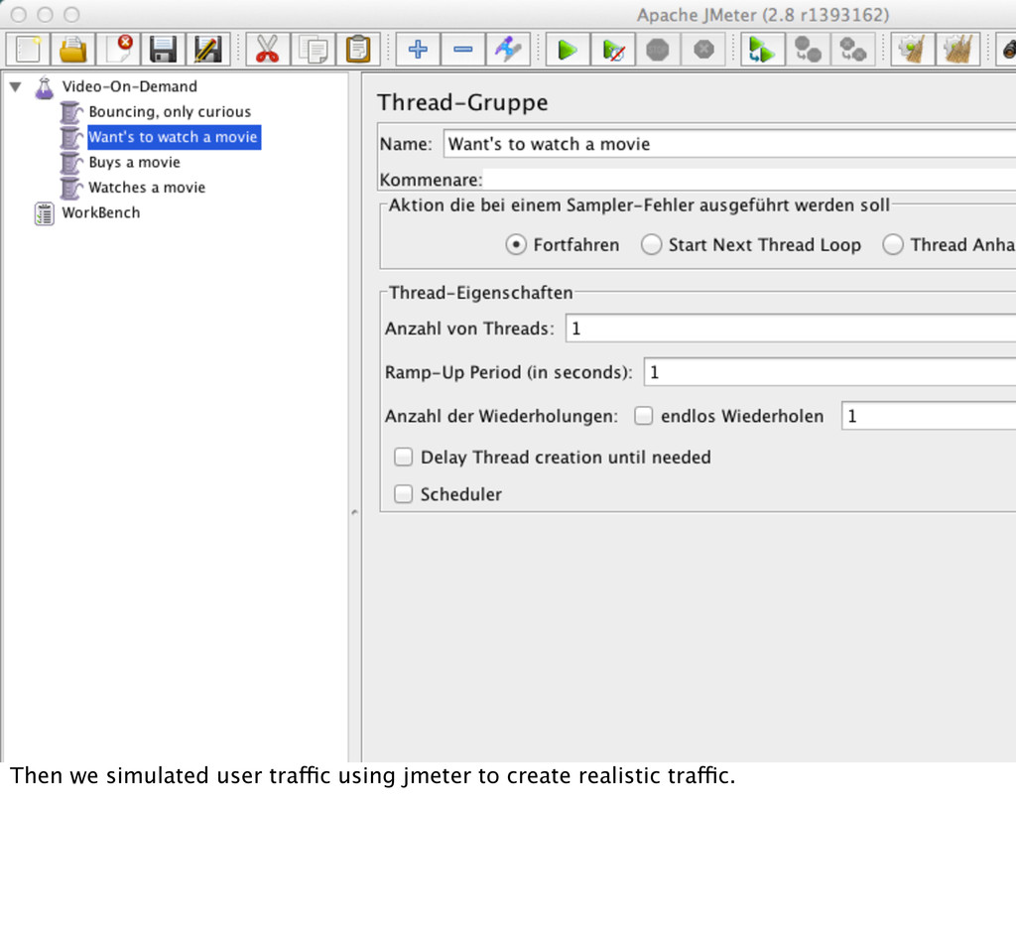The image size is (1016, 943).
Task: Click the Close test plan icon
Action: [118, 50]
